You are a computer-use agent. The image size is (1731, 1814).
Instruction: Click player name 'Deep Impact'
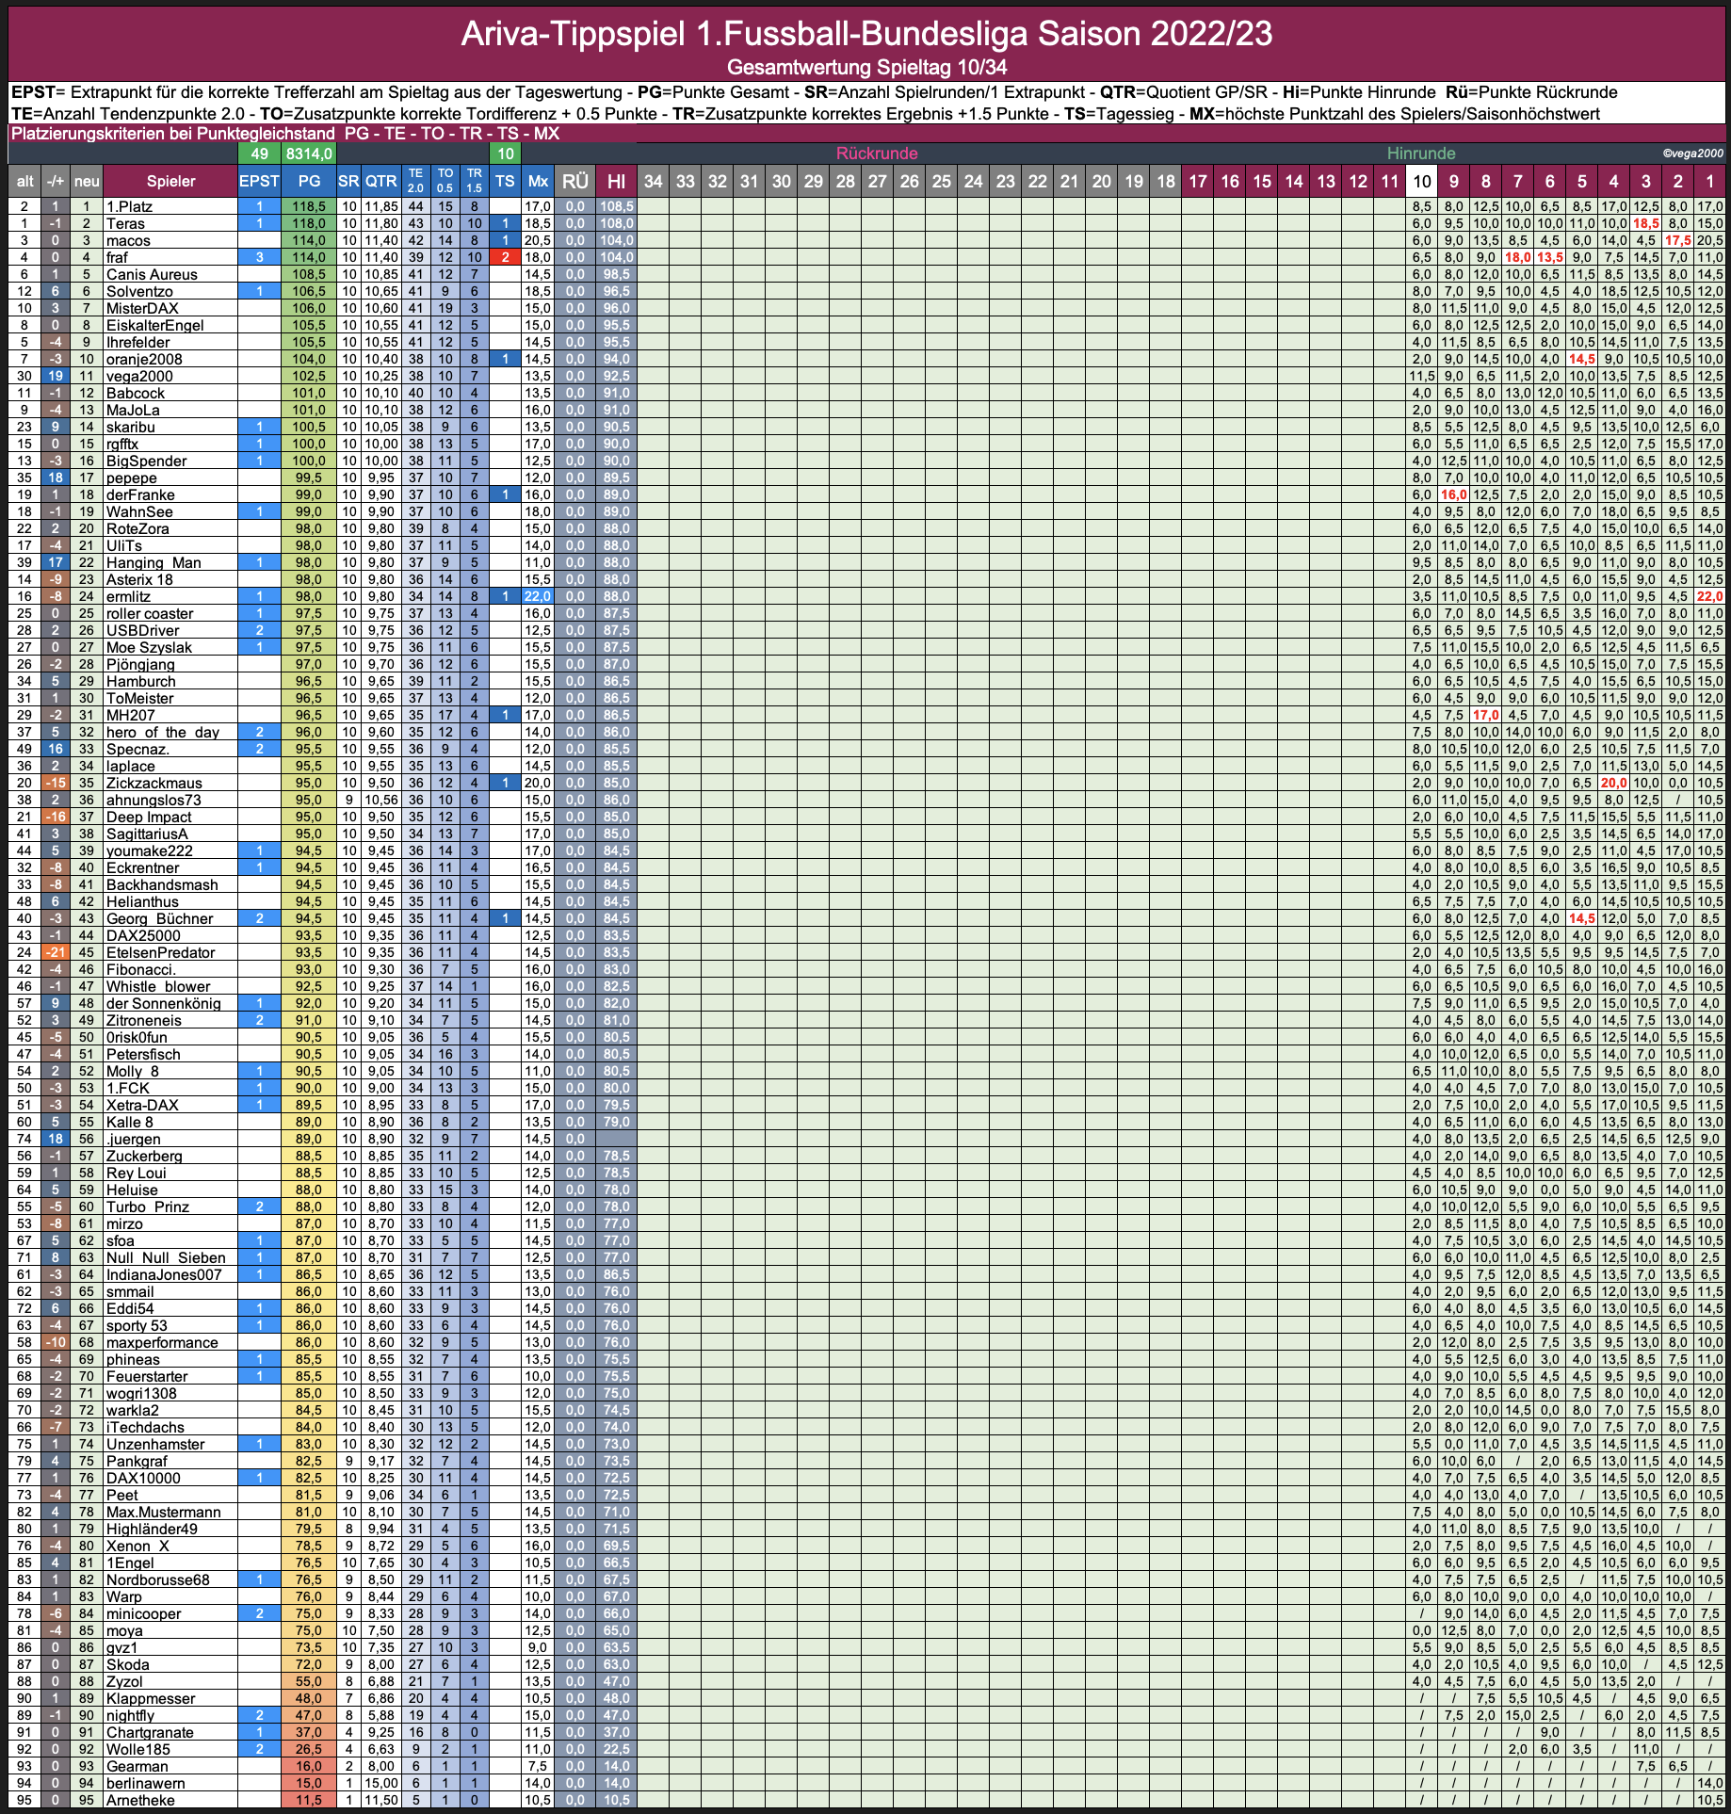149,817
